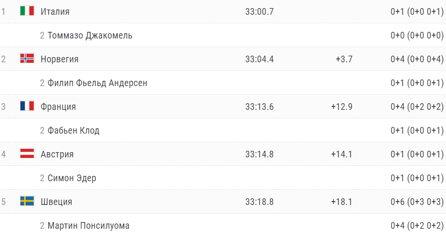Open athlete Томмазо Джакомель
The width and height of the screenshot is (446, 233).
(90, 35)
